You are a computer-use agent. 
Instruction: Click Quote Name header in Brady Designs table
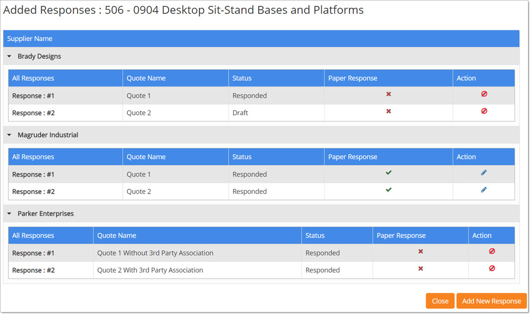point(146,78)
